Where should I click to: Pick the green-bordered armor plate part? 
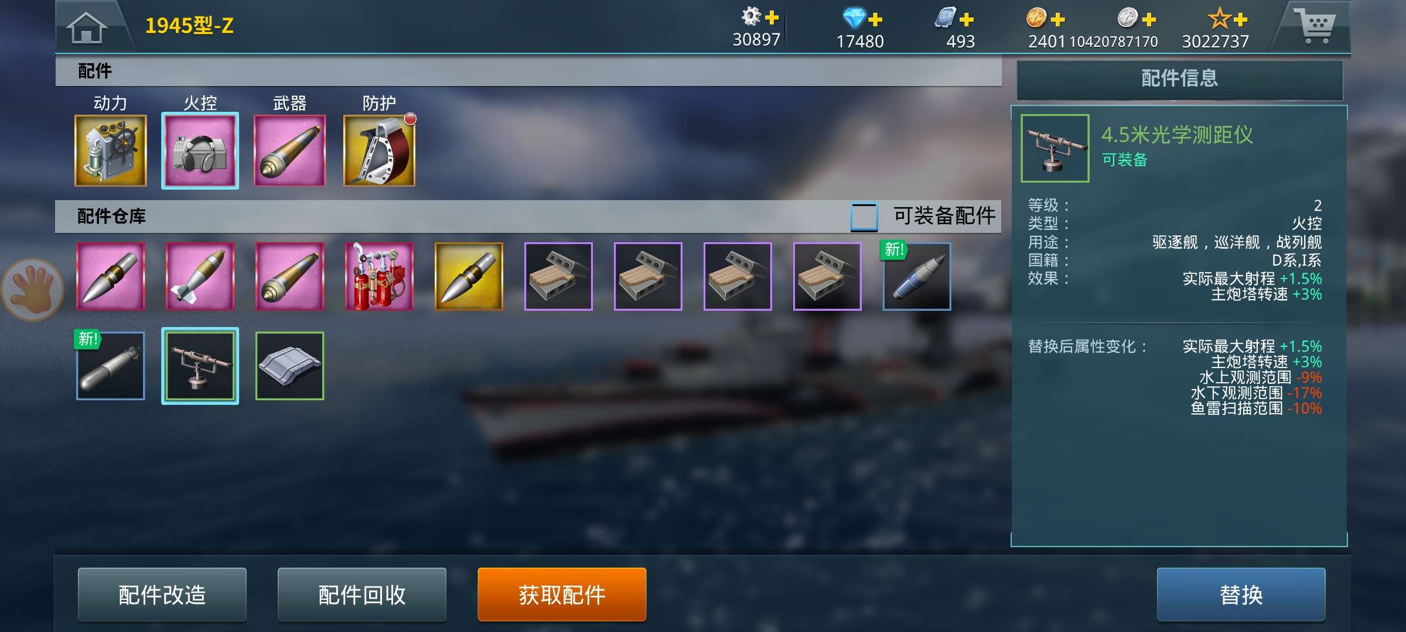tap(290, 366)
